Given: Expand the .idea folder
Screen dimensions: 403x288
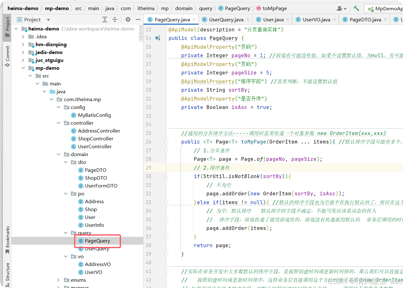Looking at the screenshot, I should 23,37.
